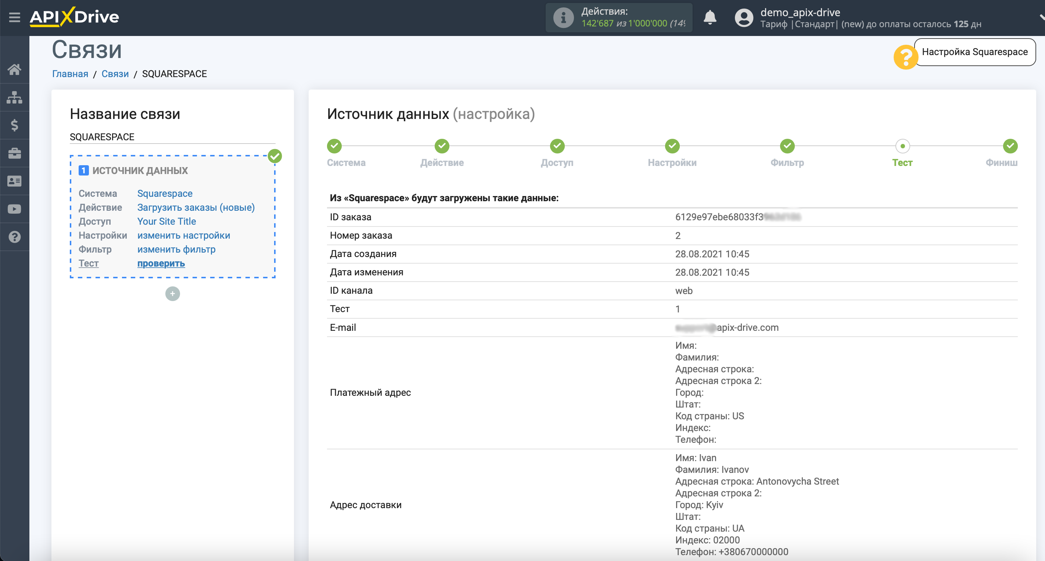Viewport: 1045px width, 561px height.
Task: Open the connections sitemap icon in sidebar
Action: click(15, 97)
